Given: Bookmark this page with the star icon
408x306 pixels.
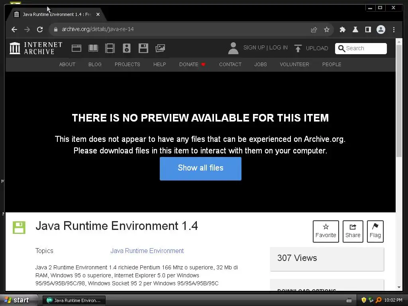Looking at the screenshot, I should (327, 29).
